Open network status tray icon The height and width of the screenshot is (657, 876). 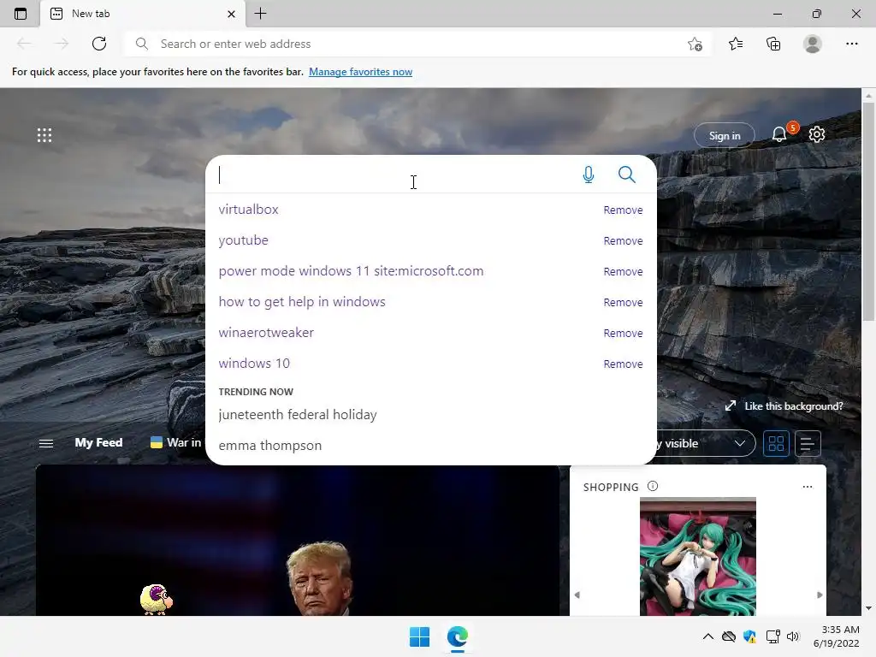[773, 636]
